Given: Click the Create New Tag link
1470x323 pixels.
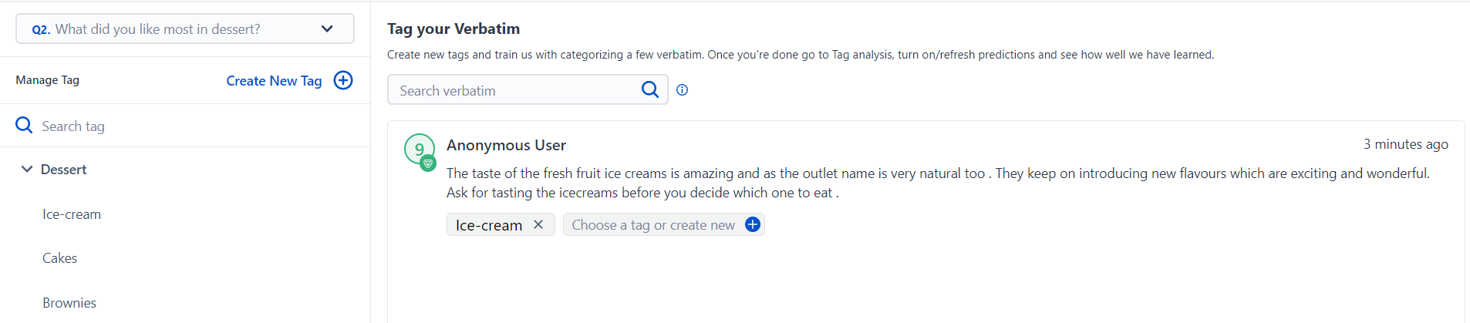Looking at the screenshot, I should [274, 81].
